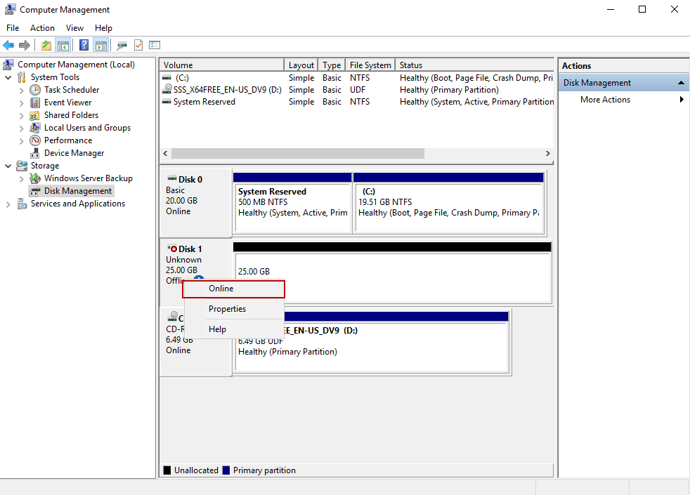Image resolution: width=690 pixels, height=495 pixels.
Task: Choose Properties in the disk context menu
Action: [x=227, y=309]
